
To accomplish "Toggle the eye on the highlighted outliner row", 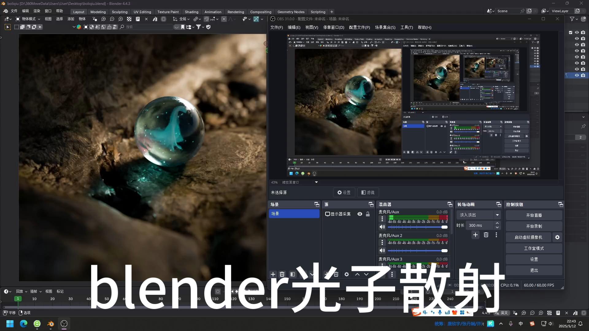I will click(x=577, y=75).
